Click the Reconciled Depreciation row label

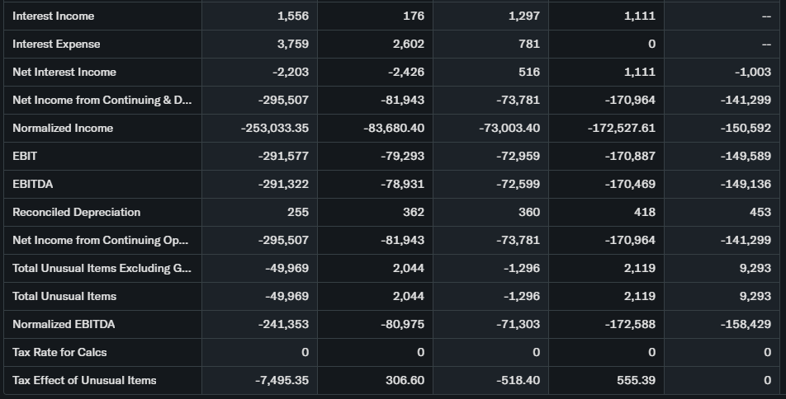pyautogui.click(x=77, y=213)
